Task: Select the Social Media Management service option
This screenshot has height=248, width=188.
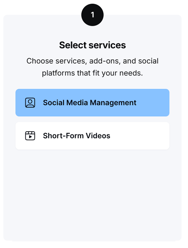Action: 92,103
